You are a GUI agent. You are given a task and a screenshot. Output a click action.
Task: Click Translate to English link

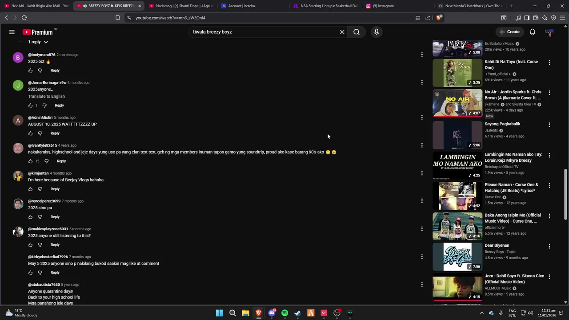point(46,96)
